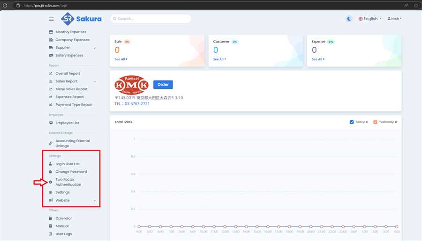Click the hamburger menu icon
422x241 pixels.
tap(51, 19)
